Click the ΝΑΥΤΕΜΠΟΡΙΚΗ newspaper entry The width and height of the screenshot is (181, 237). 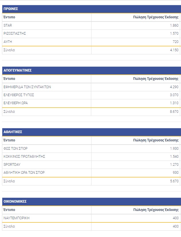point(17,218)
